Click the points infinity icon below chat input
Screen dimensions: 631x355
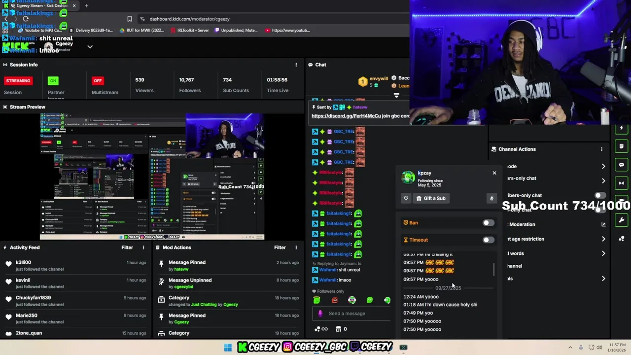321,329
